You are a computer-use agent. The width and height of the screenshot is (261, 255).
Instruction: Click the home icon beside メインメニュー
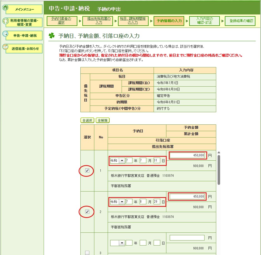[5, 7]
